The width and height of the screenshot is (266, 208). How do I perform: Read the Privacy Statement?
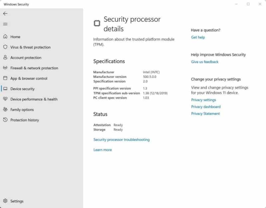click(205, 113)
